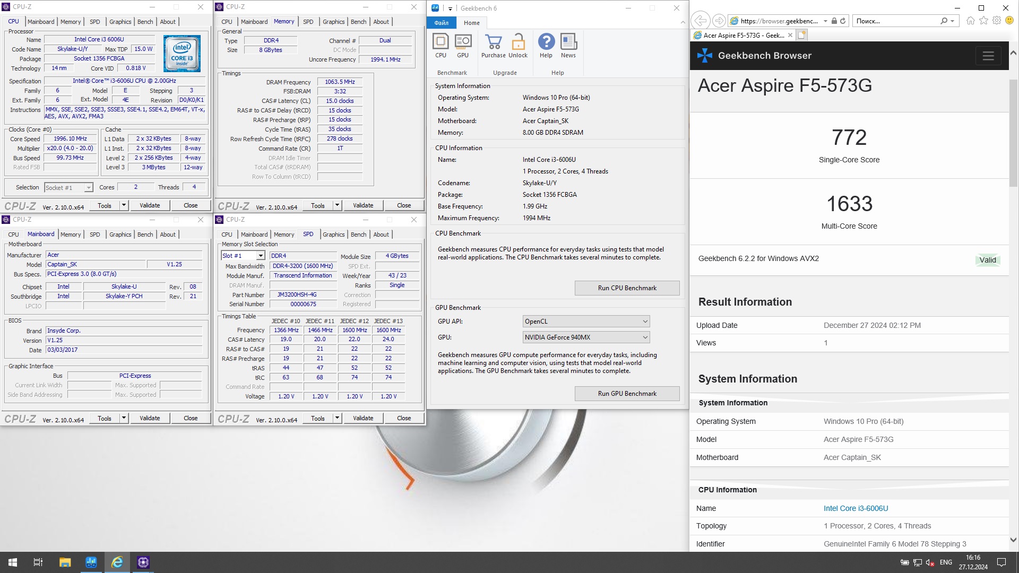The height and width of the screenshot is (573, 1019).
Task: Collapse the Geekbench ribbon with the chevron
Action: tap(683, 22)
